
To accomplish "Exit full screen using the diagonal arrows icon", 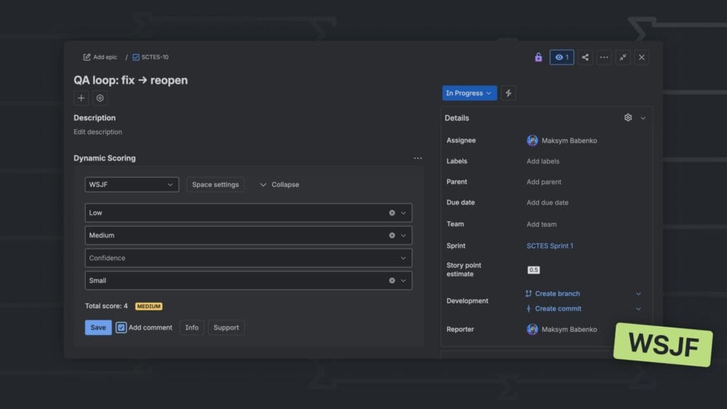I will pos(623,58).
